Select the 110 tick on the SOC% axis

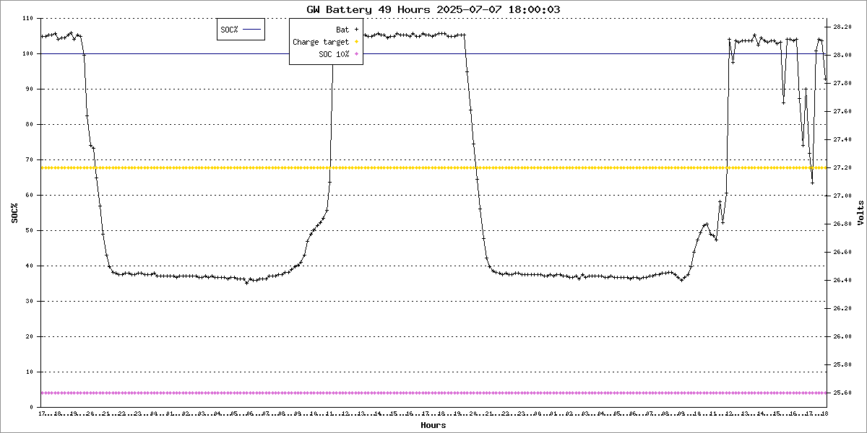coord(28,18)
